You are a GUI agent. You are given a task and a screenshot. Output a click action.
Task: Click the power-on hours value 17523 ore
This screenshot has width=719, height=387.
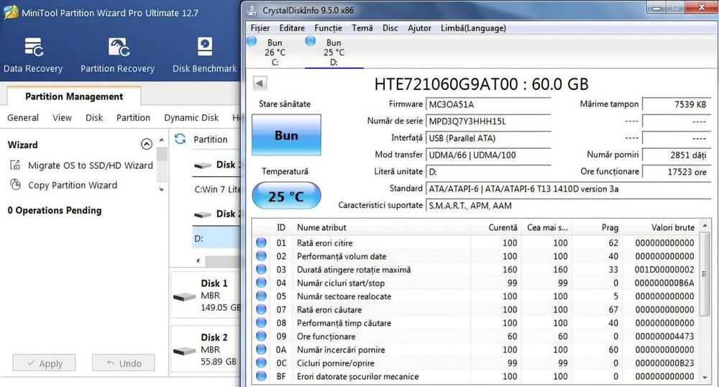pos(677,172)
